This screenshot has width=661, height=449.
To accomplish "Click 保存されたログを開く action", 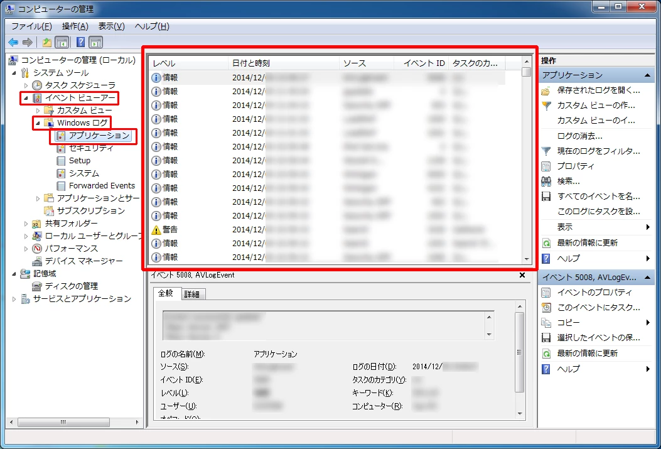I will 598,90.
